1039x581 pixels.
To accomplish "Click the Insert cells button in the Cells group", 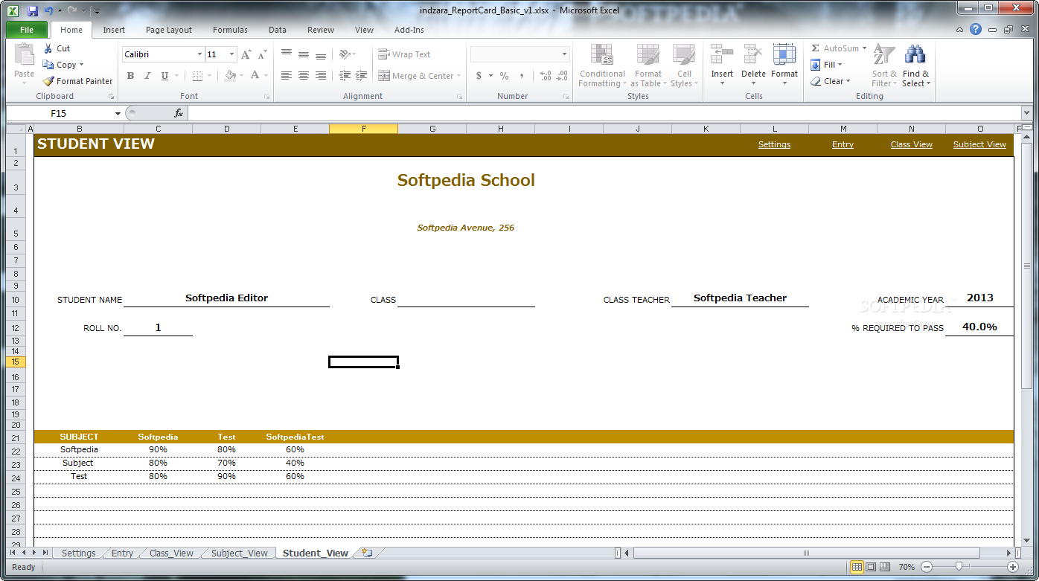I will [722, 66].
